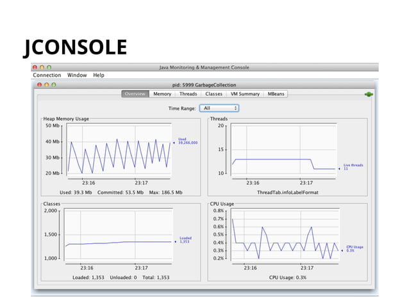
Task: Minimize the outer Java Monitoring console window
Action: point(43,67)
